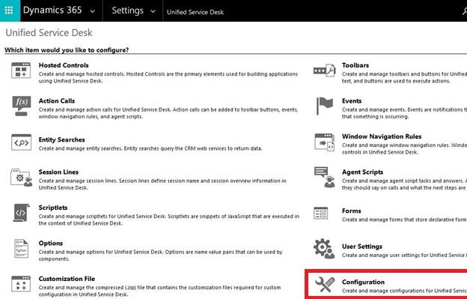Click the Action Calls f(x) icon
This screenshot has height=299, width=467.
coord(21,106)
